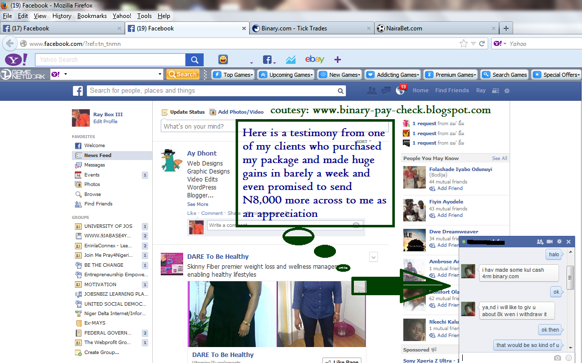Image resolution: width=582 pixels, height=363 pixels.
Task: Open the finance chart toolbar icon
Action: [x=291, y=59]
